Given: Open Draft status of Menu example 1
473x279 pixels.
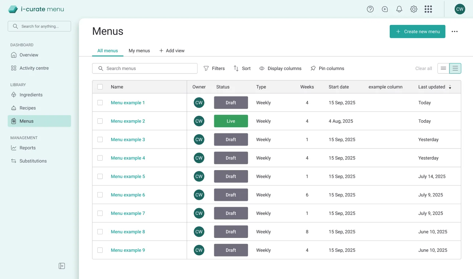Looking at the screenshot, I should (x=231, y=103).
